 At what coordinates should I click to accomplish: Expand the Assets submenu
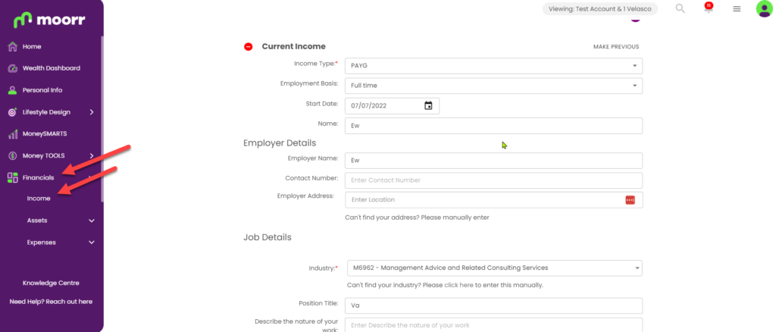click(x=61, y=221)
